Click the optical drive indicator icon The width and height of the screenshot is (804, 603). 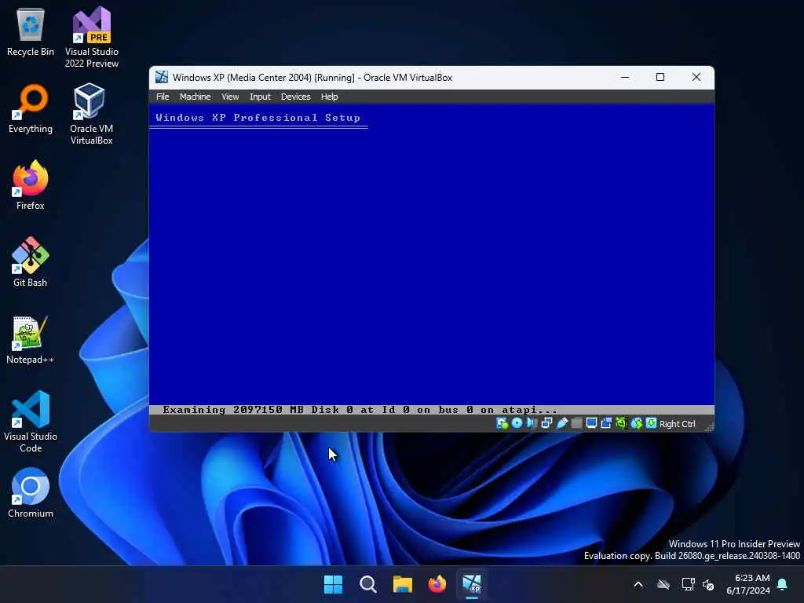[517, 423]
